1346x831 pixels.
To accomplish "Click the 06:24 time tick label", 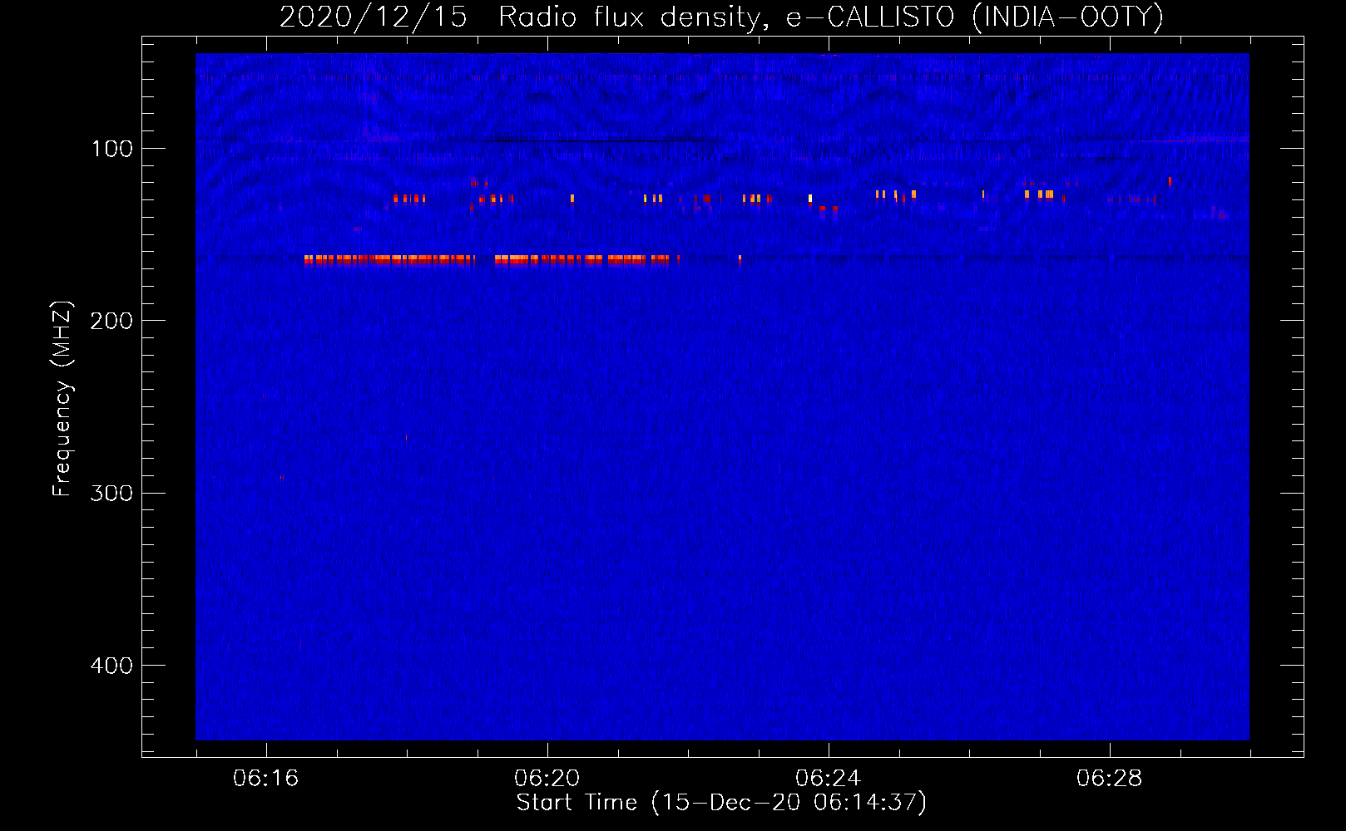I will pos(829,778).
